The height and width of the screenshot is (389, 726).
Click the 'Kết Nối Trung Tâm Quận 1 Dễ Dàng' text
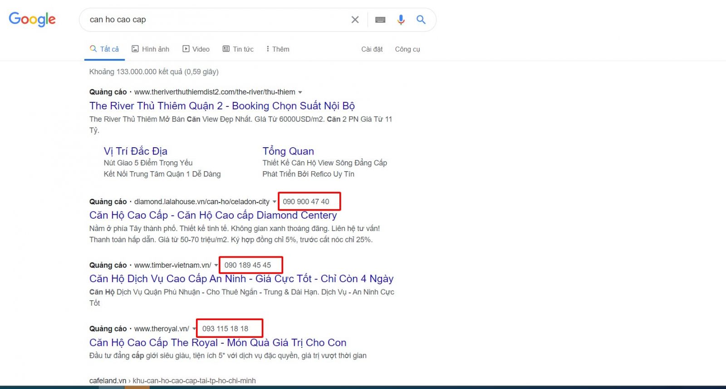tap(162, 174)
